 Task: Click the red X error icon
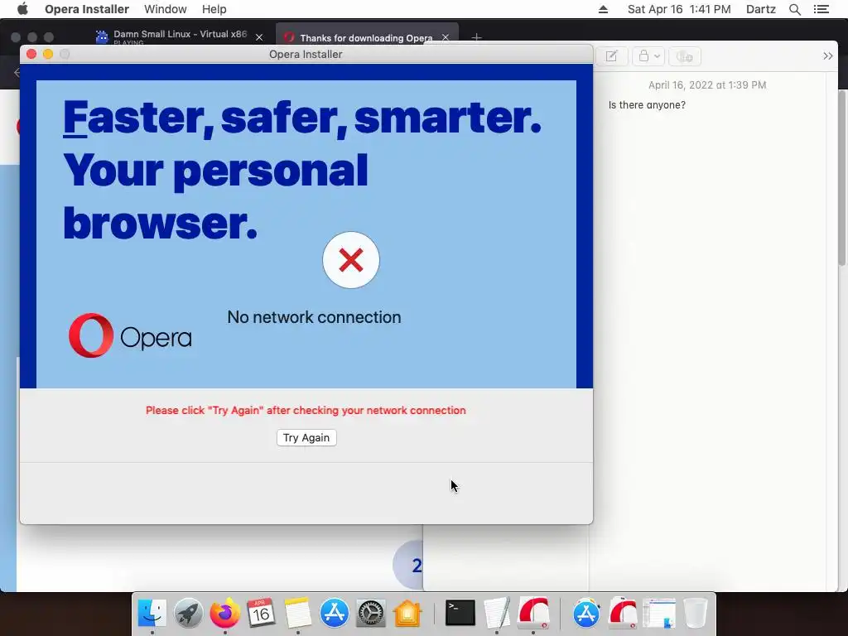coord(351,260)
